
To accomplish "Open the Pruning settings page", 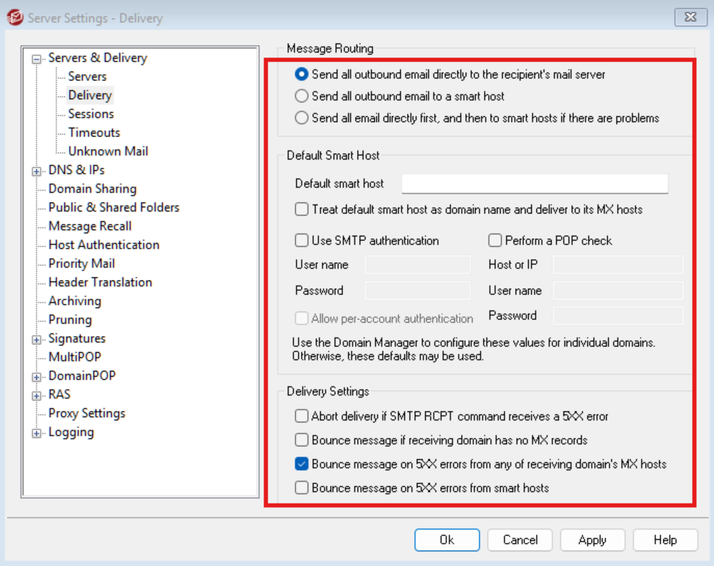I will point(70,319).
